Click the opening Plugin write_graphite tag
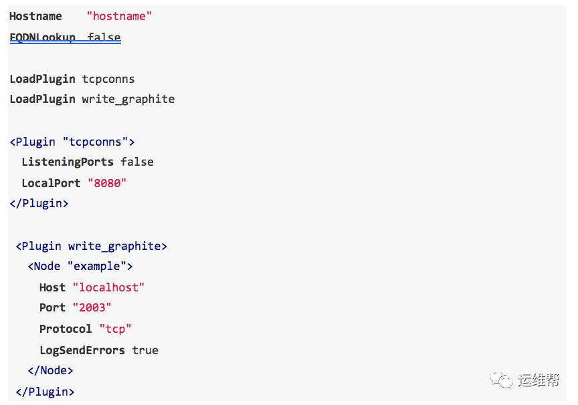Screen dimensions: 578x405 point(92,246)
